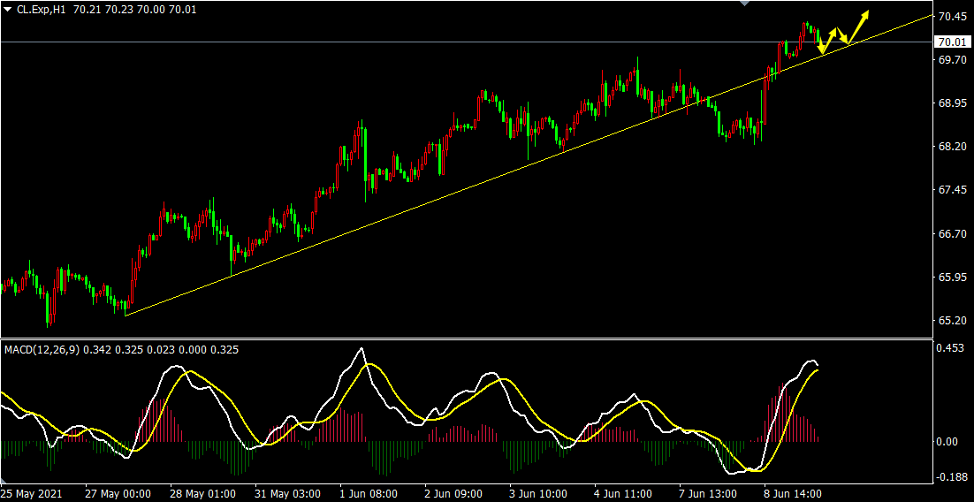Click the 70.45 price scale label
The height and width of the screenshot is (502, 974).
click(x=950, y=17)
